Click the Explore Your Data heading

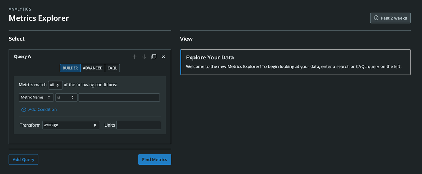tap(210, 58)
